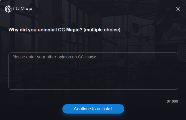Image resolution: width=186 pixels, height=120 pixels.
Task: Click the "Magic" word in the header logo
Action: (x=27, y=9)
